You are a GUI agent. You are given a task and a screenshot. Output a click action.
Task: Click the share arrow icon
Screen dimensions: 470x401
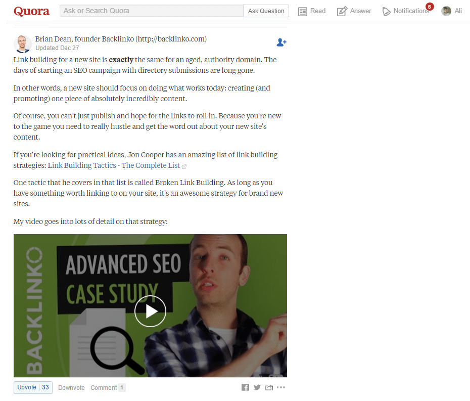(x=269, y=387)
